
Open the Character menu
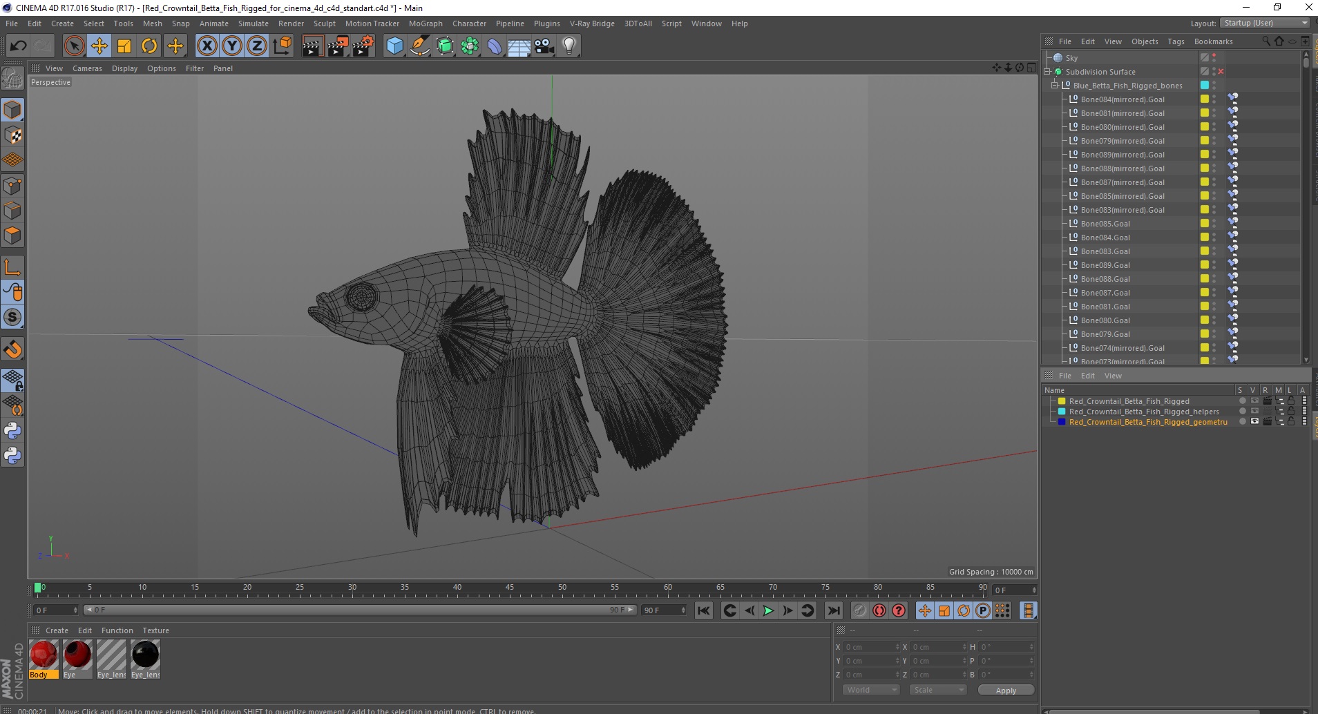tap(469, 23)
